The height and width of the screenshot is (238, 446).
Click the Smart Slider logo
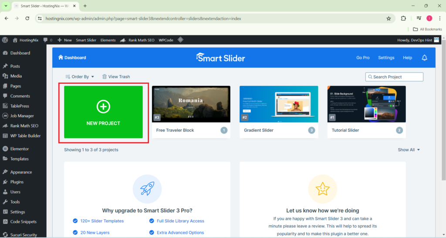click(220, 58)
